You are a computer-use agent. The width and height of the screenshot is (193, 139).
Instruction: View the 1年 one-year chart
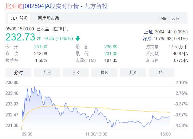(162, 72)
